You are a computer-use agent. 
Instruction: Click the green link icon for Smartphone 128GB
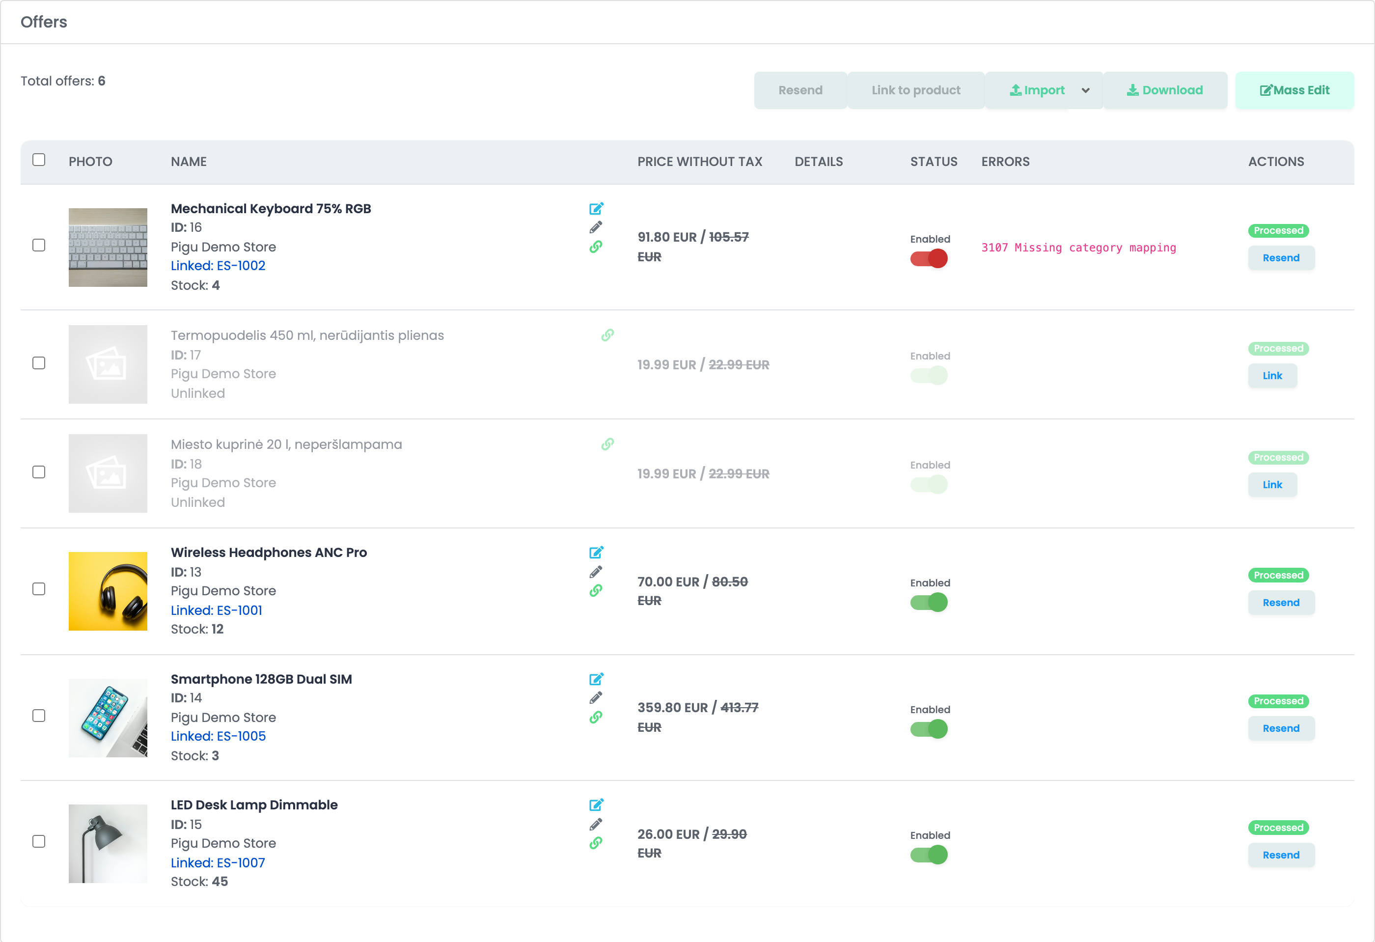(x=596, y=717)
